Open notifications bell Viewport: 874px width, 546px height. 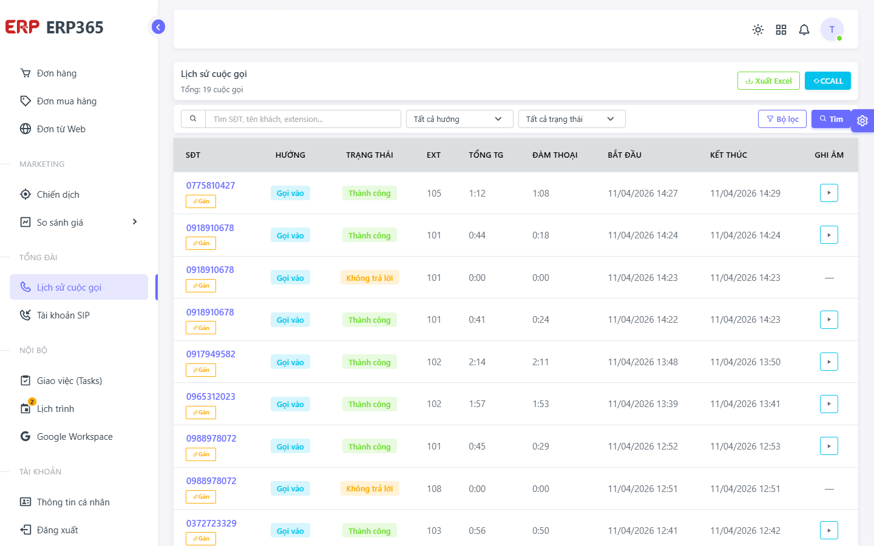[x=804, y=30]
